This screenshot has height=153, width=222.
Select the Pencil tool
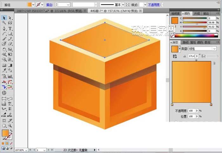[10, 39]
